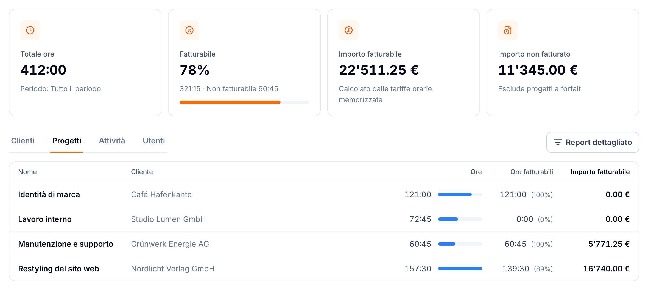This screenshot has width=648, height=290.
Task: Click client Café Hafenkante
Action: point(161,194)
